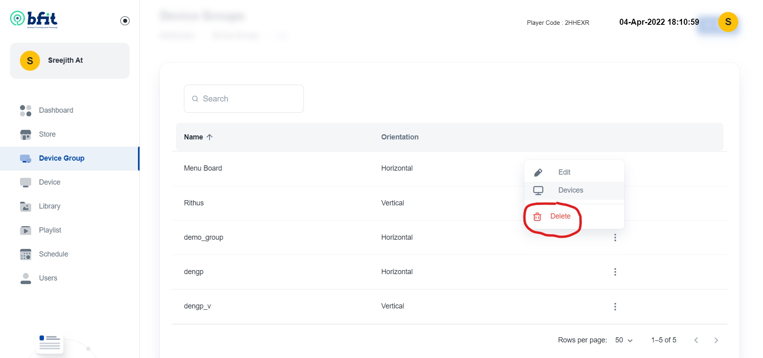
Task: Click the search magnifier icon
Action: click(195, 99)
